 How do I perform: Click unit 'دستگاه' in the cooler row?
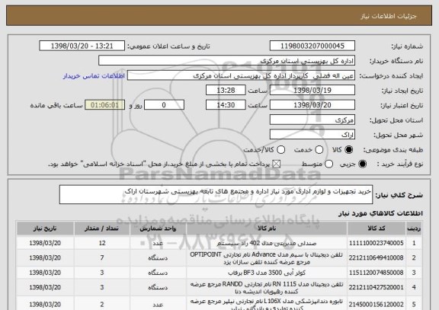coord(158,273)
